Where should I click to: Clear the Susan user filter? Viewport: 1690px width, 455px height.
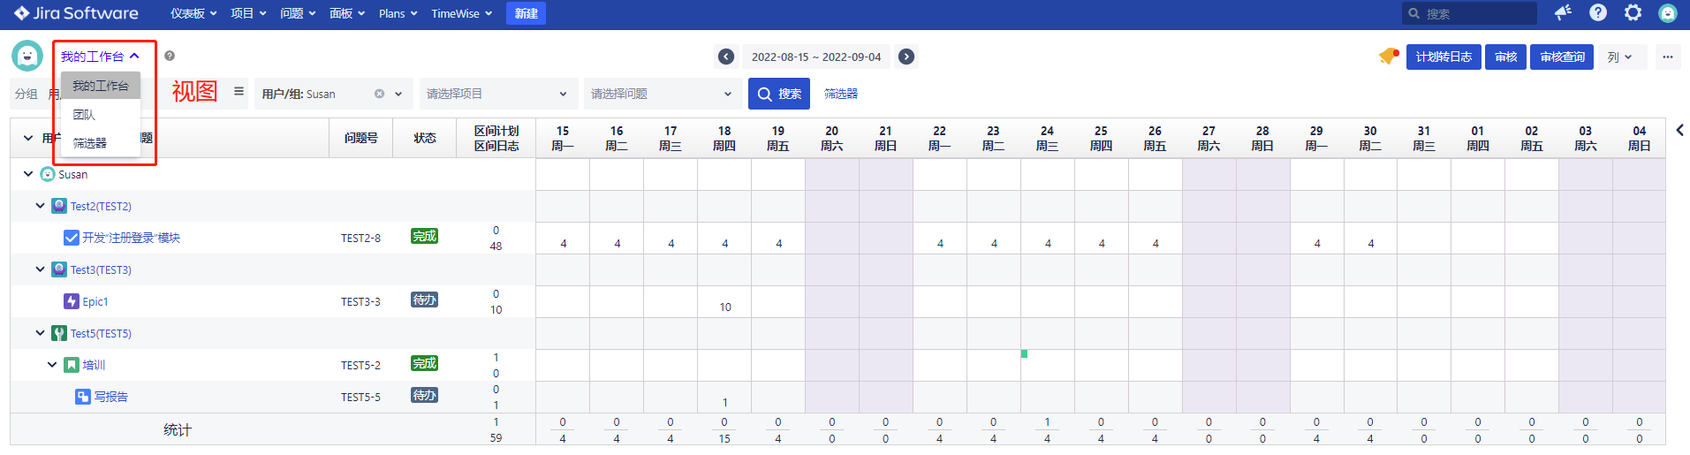pos(379,94)
